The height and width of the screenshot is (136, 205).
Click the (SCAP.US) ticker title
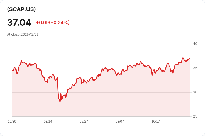click(21, 9)
